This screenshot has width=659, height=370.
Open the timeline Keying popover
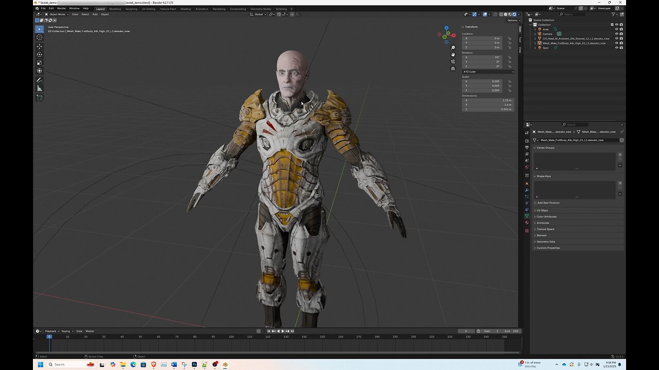pos(66,331)
